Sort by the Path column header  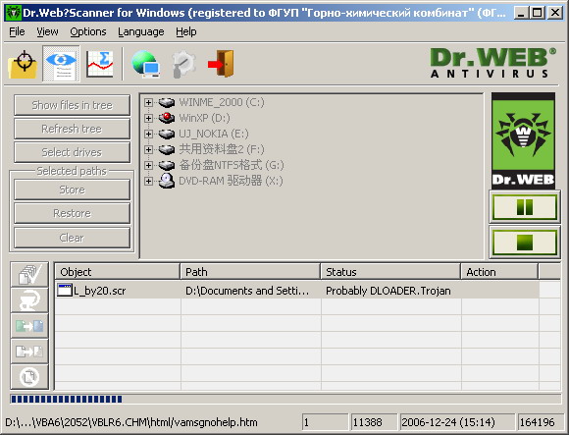[x=250, y=272]
